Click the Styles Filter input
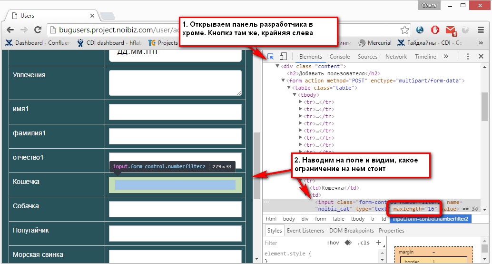Screen dimensions: 492x264 (292, 243)
